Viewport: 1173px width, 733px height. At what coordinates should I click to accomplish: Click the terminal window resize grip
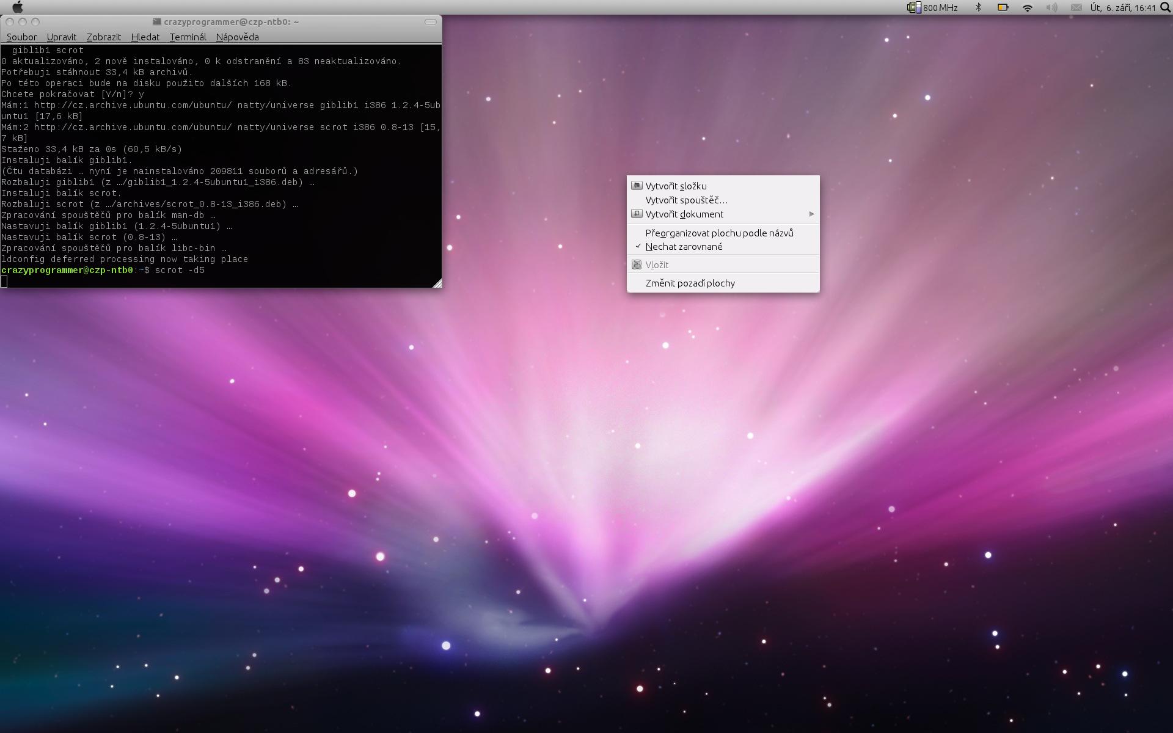click(x=437, y=283)
